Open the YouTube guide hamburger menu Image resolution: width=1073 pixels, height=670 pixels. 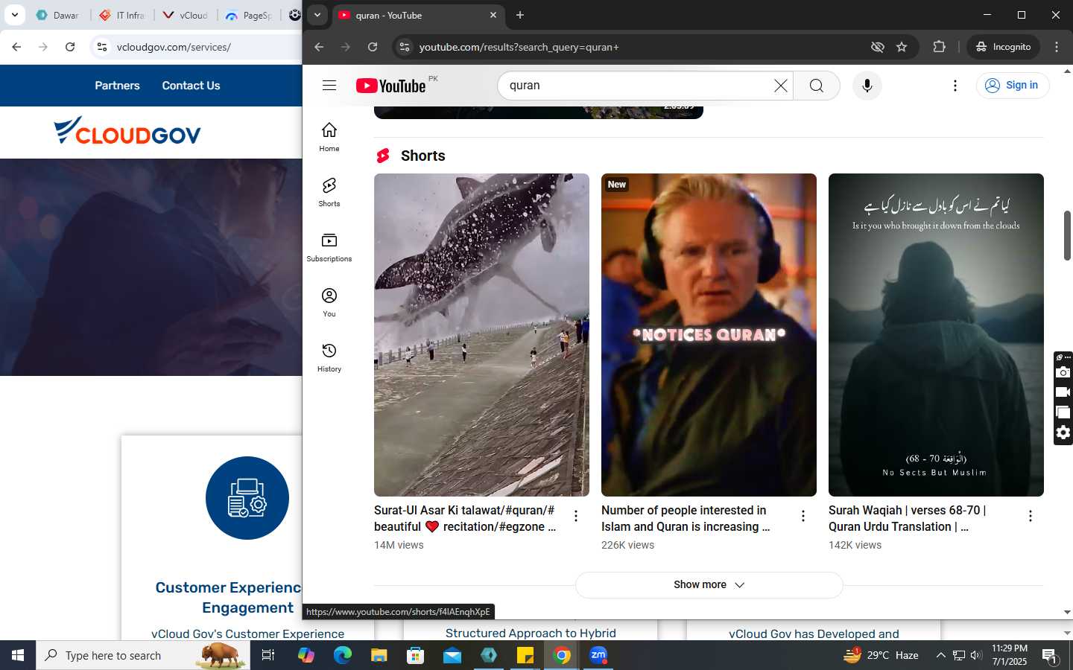coord(329,86)
